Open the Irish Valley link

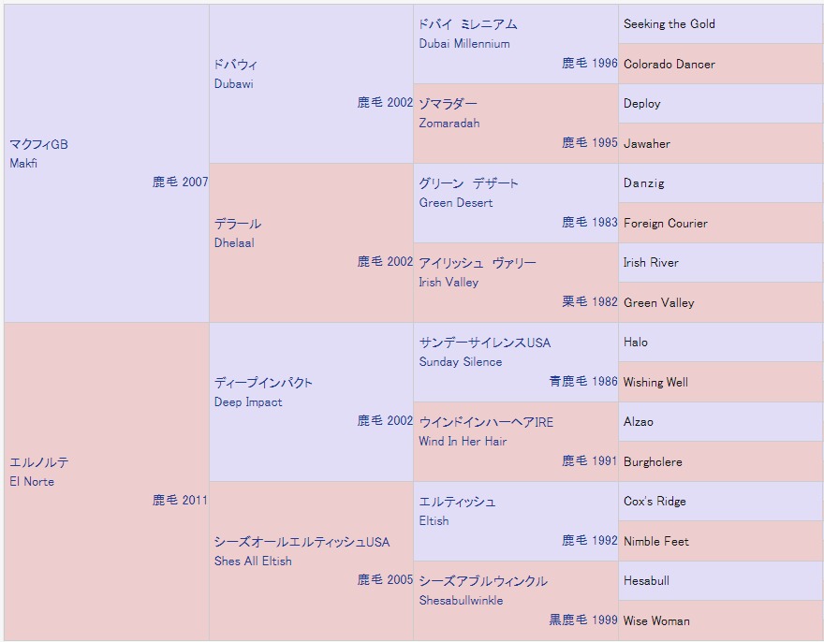(449, 283)
